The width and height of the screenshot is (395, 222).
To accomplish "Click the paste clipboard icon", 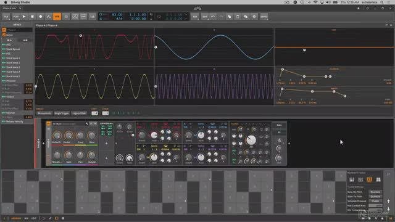I will [238, 17].
